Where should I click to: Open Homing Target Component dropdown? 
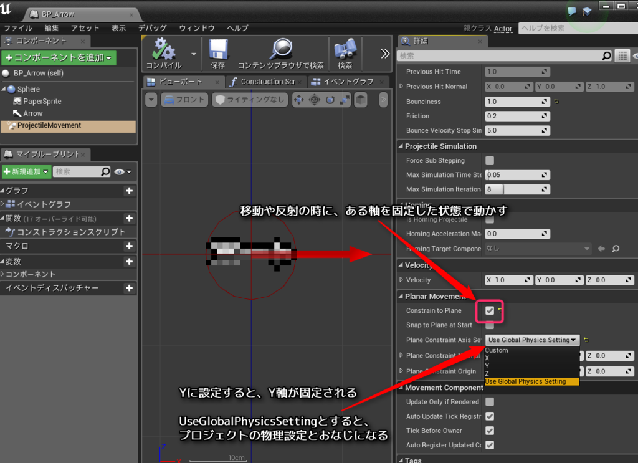pyautogui.click(x=538, y=248)
